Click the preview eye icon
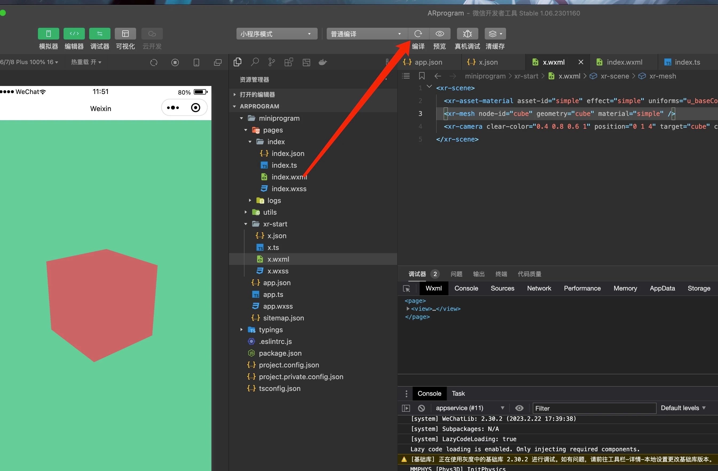 point(440,33)
